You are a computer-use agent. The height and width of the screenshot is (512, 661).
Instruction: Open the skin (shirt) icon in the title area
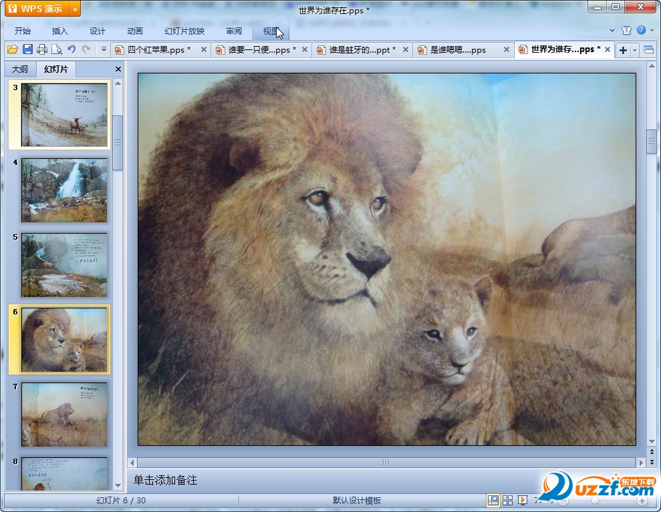(626, 30)
